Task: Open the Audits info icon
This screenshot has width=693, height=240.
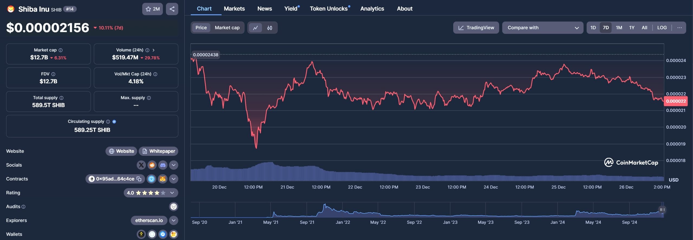Action: tap(24, 206)
